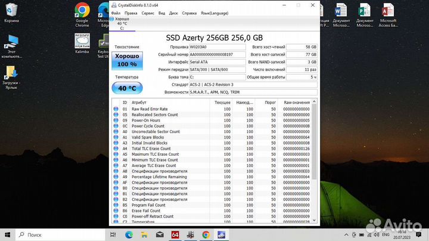Open the Word Документ Microso... desktop file
Screen dimensions: 429x241
341,15
